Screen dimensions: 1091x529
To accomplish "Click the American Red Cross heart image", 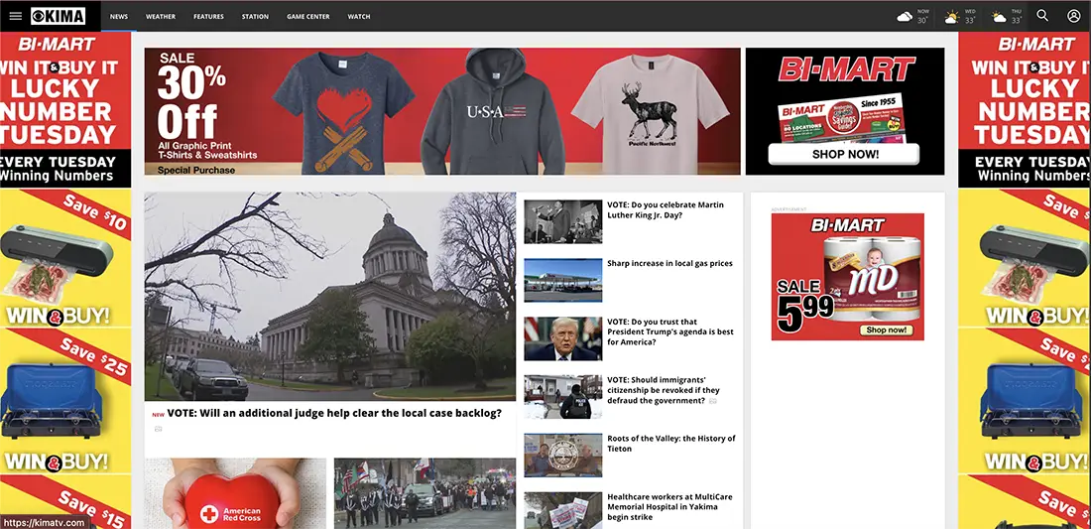I will [x=235, y=493].
